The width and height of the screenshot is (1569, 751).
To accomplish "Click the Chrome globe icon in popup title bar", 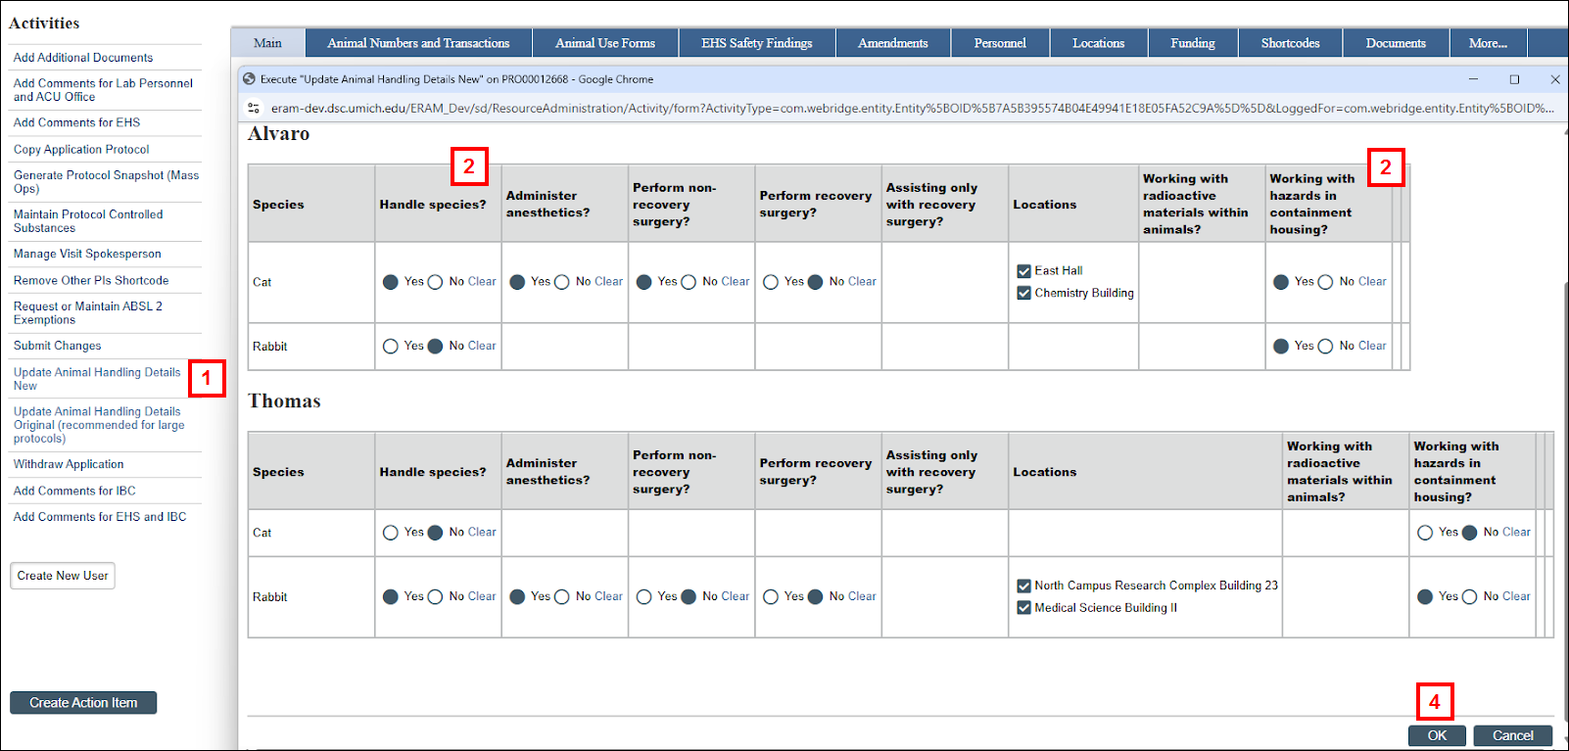I will pyautogui.click(x=249, y=79).
